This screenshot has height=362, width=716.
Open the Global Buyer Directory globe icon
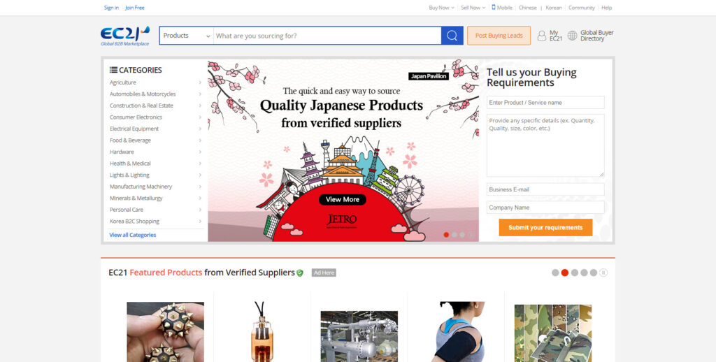[x=572, y=36]
